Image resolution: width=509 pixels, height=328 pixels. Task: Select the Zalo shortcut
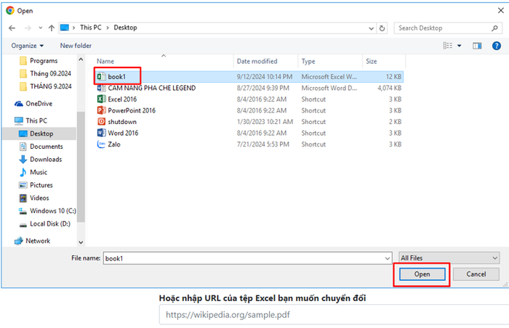click(x=249, y=144)
